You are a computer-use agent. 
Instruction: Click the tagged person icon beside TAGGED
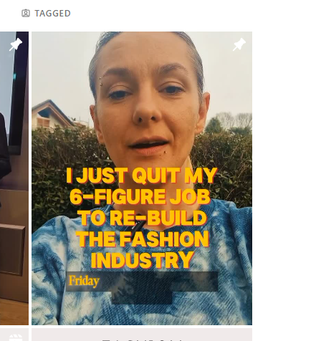point(26,13)
